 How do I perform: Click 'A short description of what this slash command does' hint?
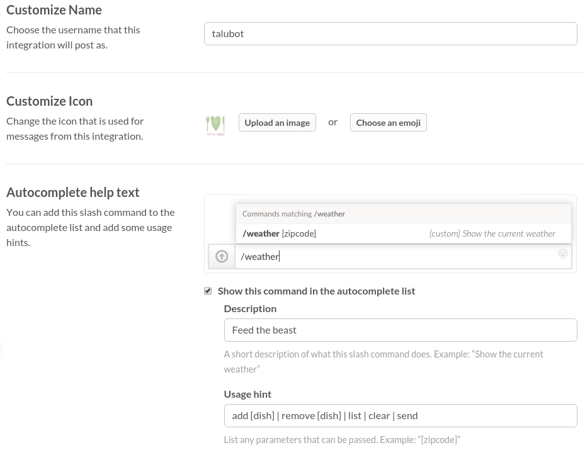point(383,361)
